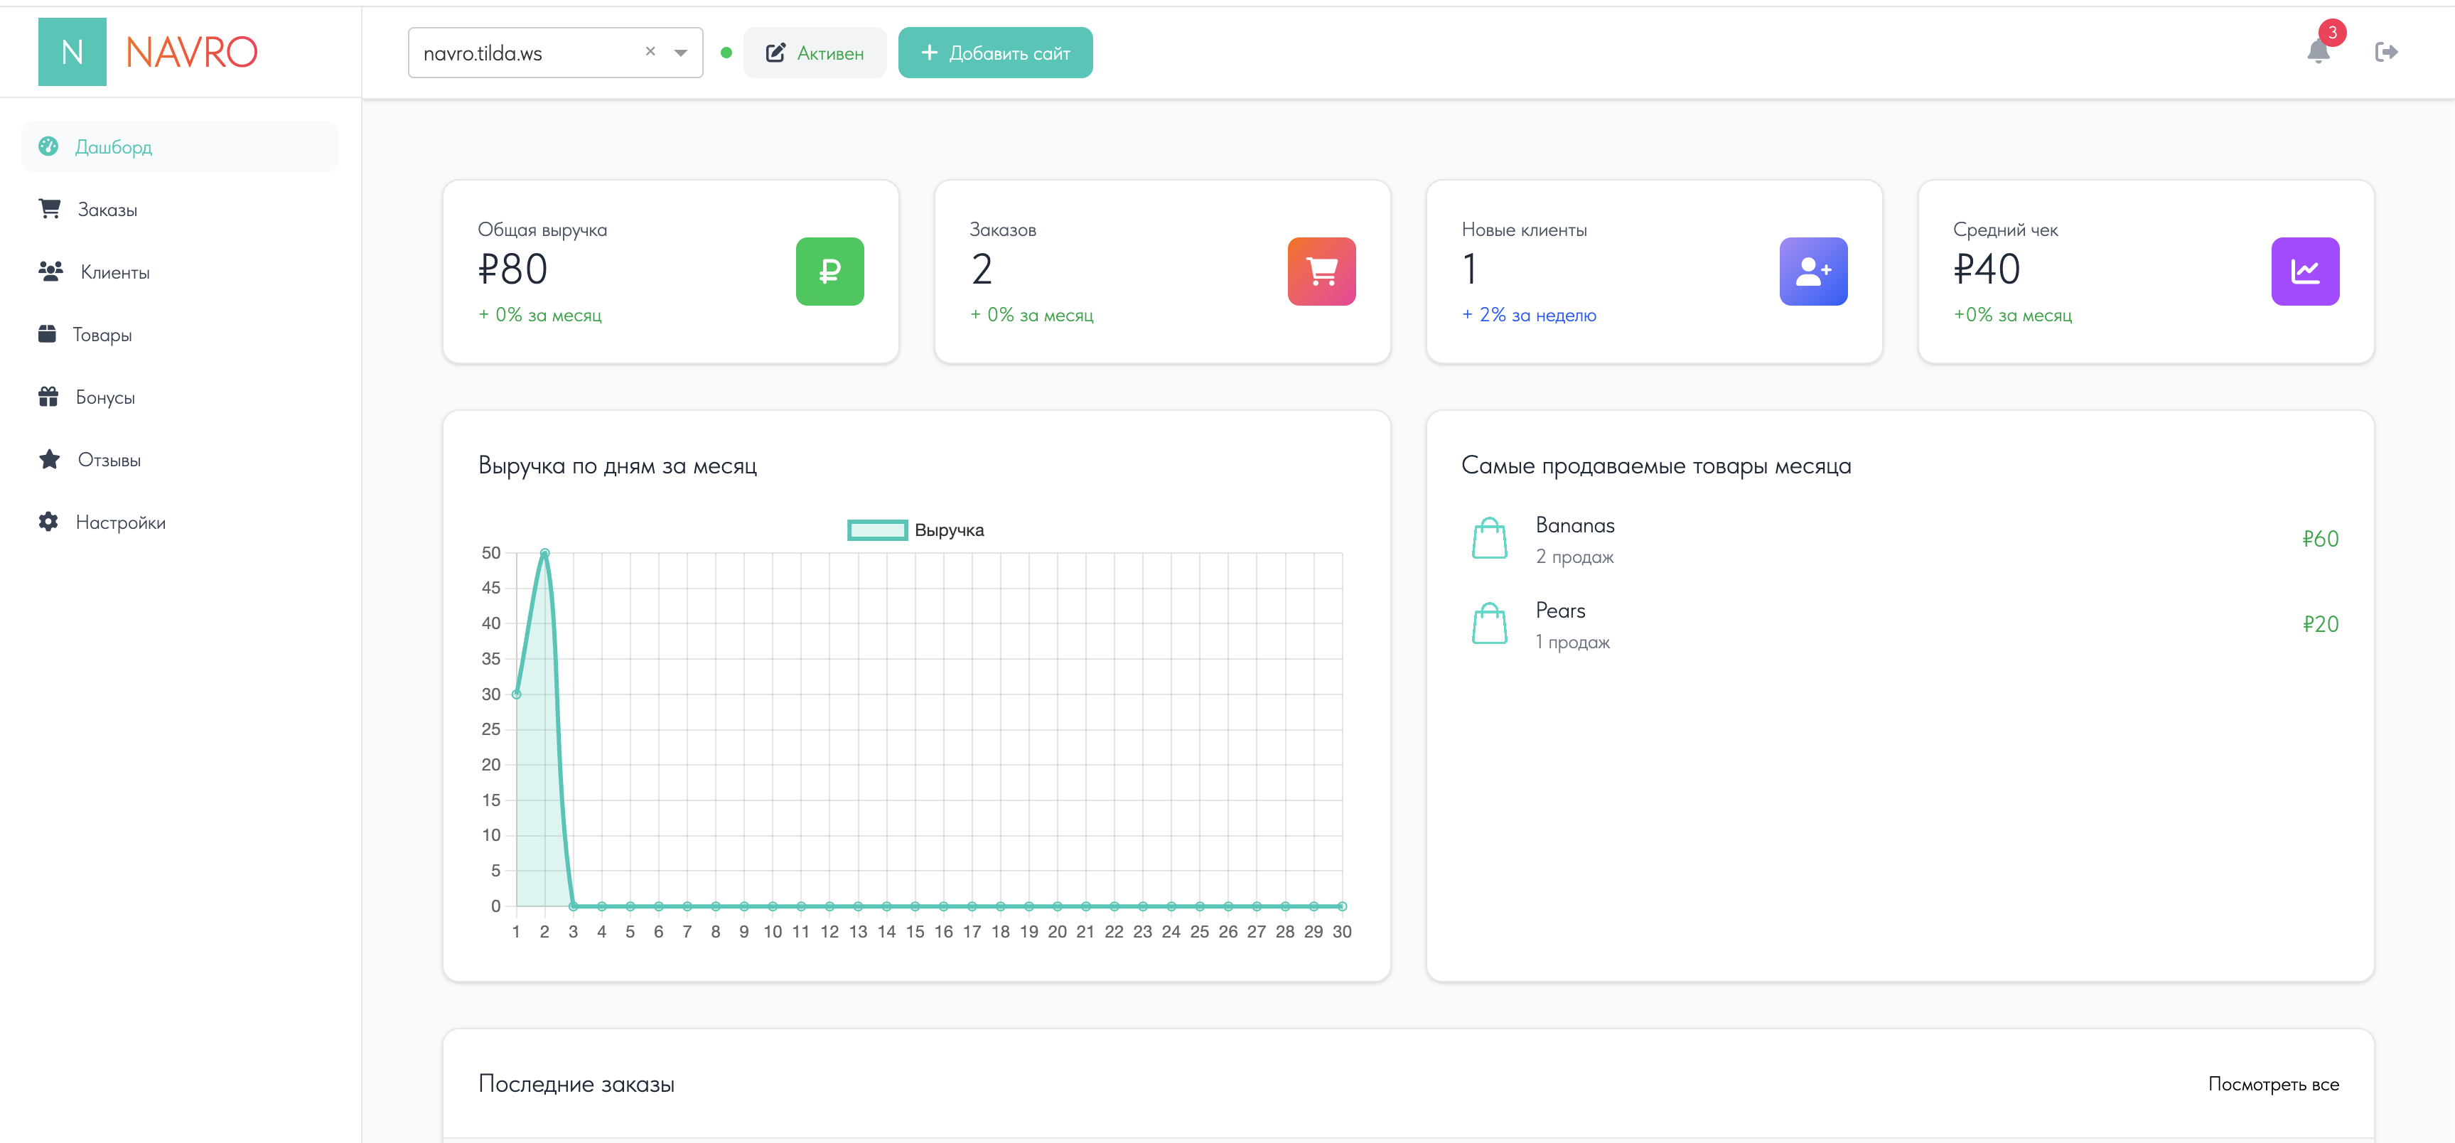
Task: Click the orders cart icon
Action: tap(1321, 272)
